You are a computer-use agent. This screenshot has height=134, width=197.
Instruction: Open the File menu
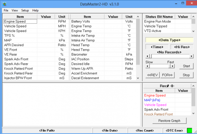pyautogui.click(x=6, y=10)
